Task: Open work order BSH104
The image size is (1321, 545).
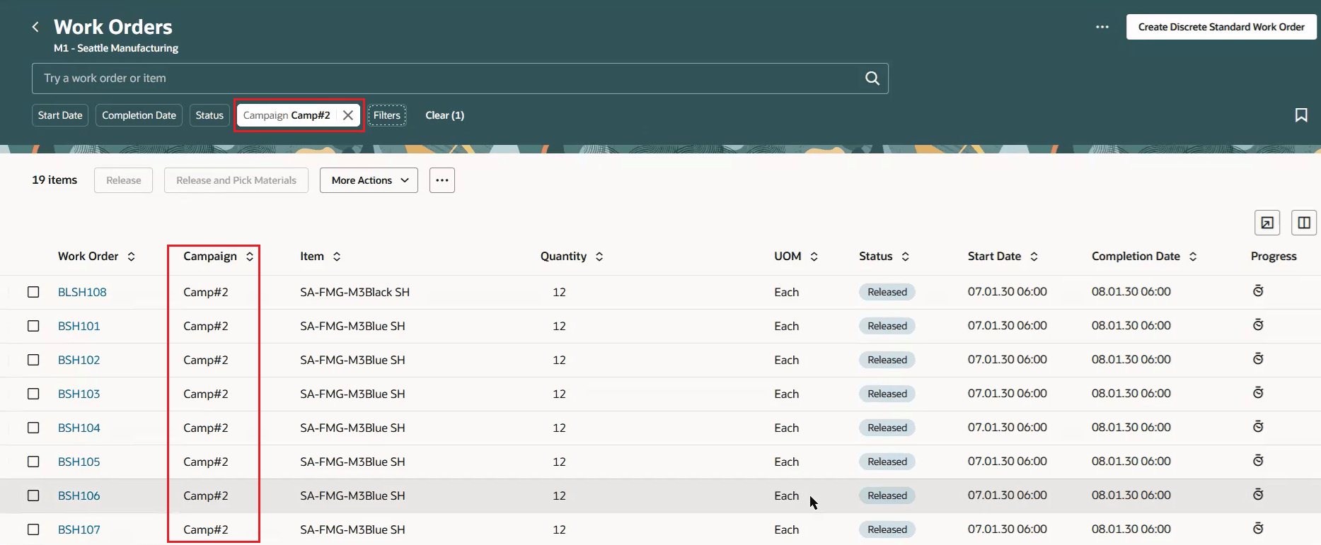Action: coord(79,428)
